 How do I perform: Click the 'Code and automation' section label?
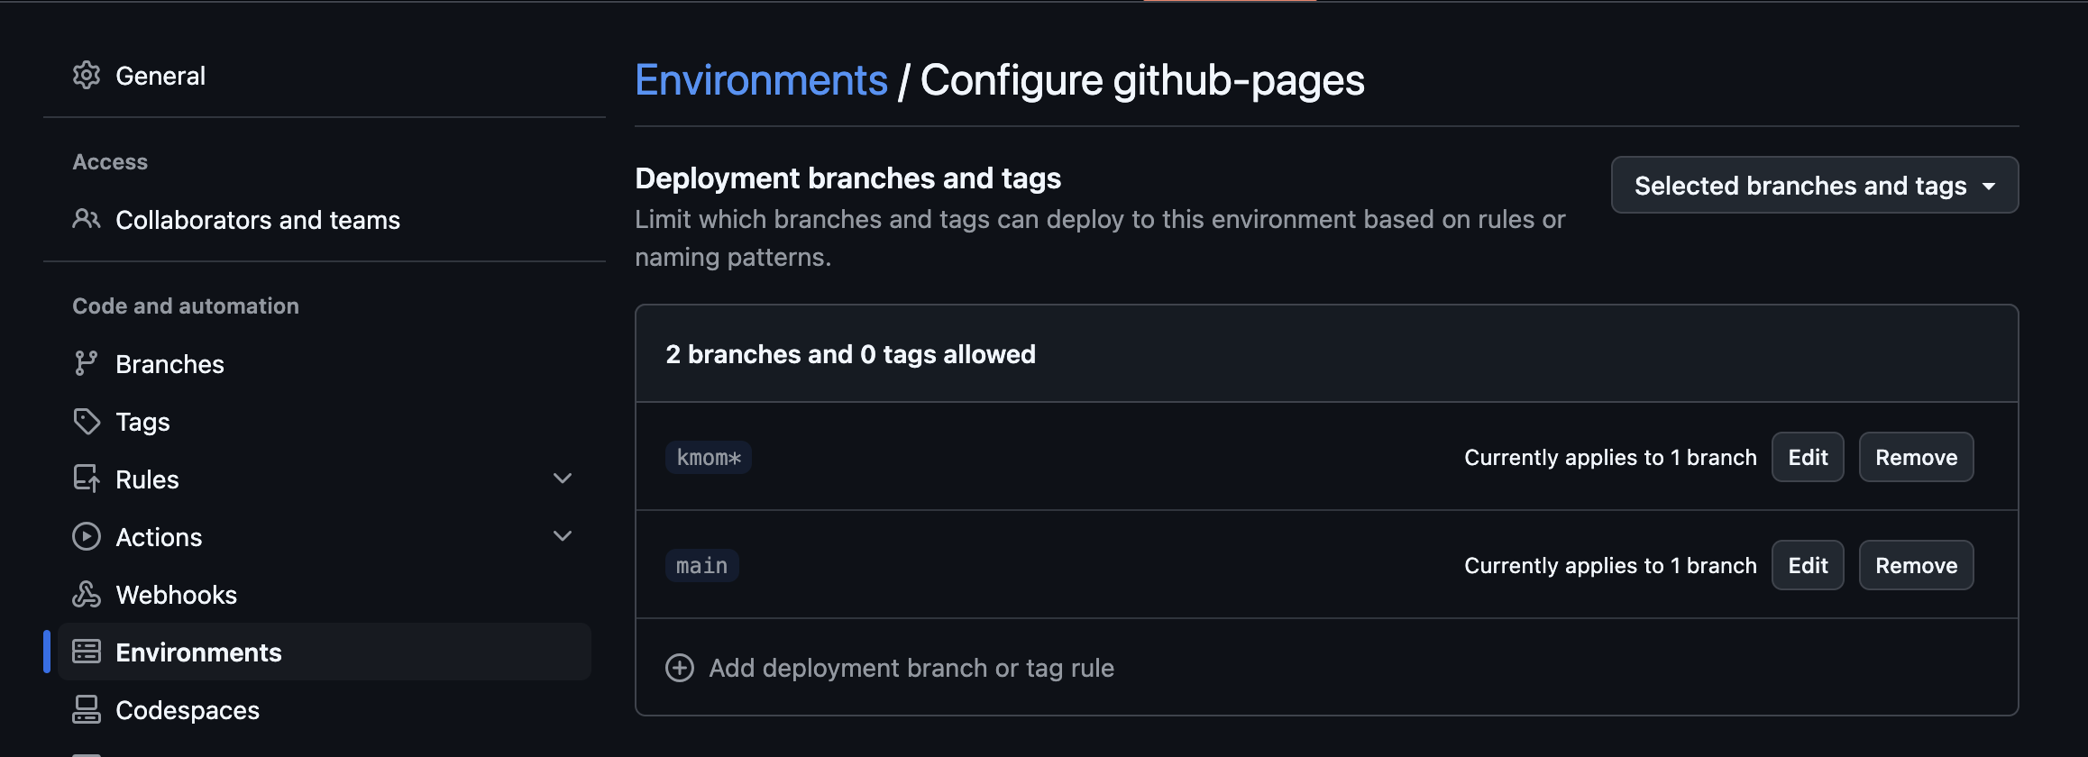(186, 306)
